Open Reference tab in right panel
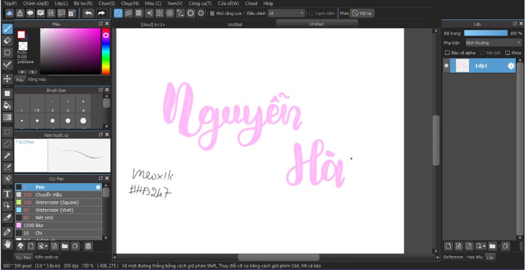The height and width of the screenshot is (270, 525). pyautogui.click(x=453, y=257)
